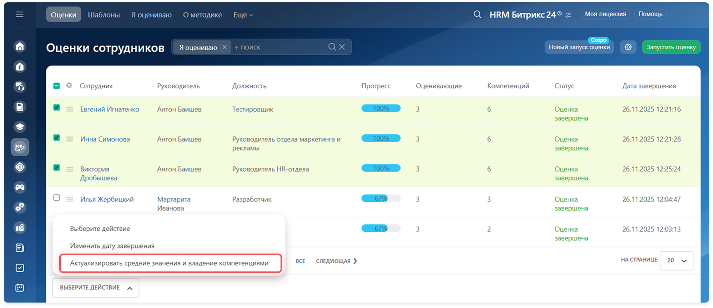Open settings gear next to Запустить оценку
Image resolution: width=713 pixels, height=308 pixels.
point(628,47)
